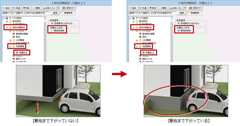Select 素材 item icon in left dialog tree
Image resolution: width=240 pixels, height=126 pixels.
(x=13, y=37)
